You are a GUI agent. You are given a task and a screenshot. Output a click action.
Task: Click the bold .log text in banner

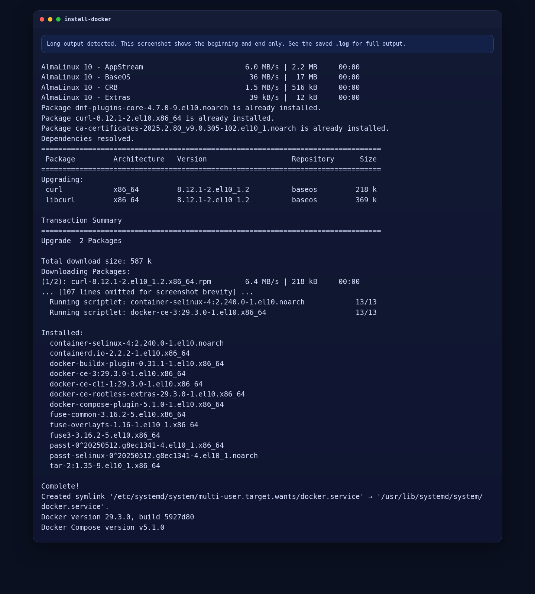[342, 44]
